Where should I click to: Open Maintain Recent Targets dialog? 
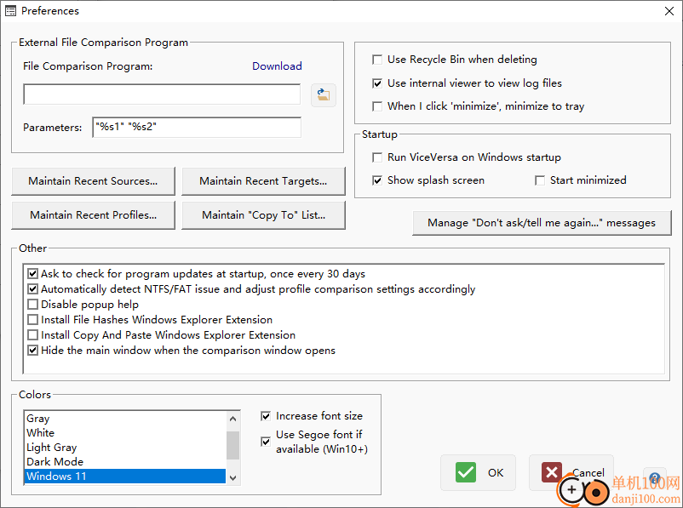click(263, 181)
